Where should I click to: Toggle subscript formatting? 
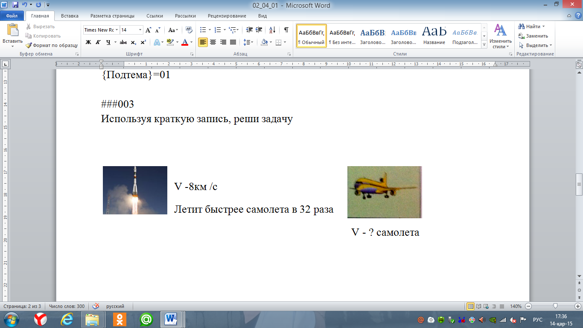pos(133,42)
